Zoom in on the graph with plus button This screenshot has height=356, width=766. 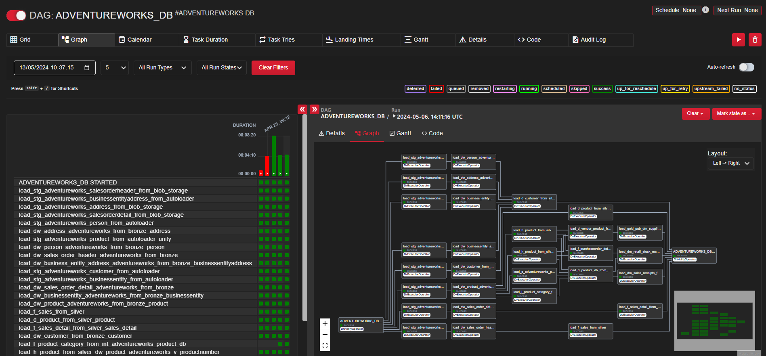[325, 324]
